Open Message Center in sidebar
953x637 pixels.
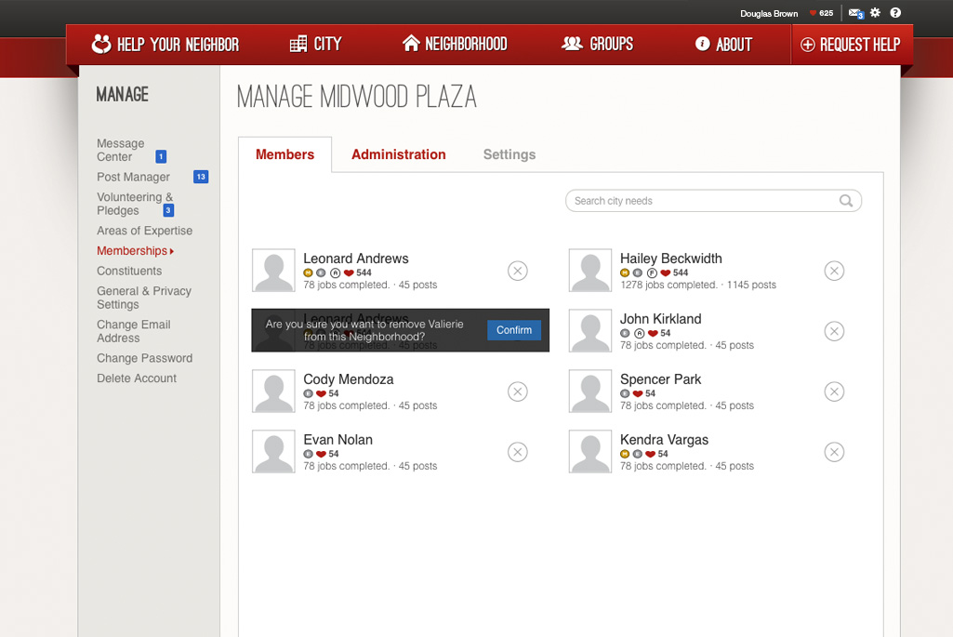coord(121,150)
